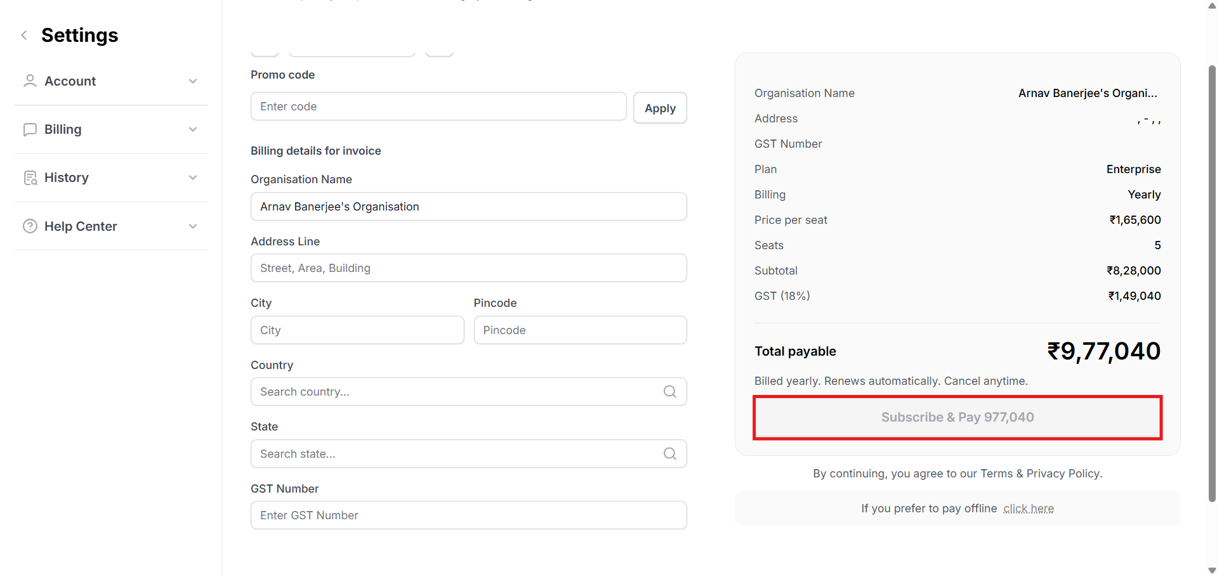
Task: Expand the Account section chevron
Action: [x=193, y=81]
